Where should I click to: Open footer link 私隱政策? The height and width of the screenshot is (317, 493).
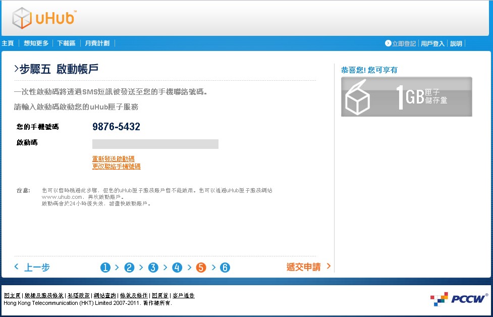(x=79, y=295)
